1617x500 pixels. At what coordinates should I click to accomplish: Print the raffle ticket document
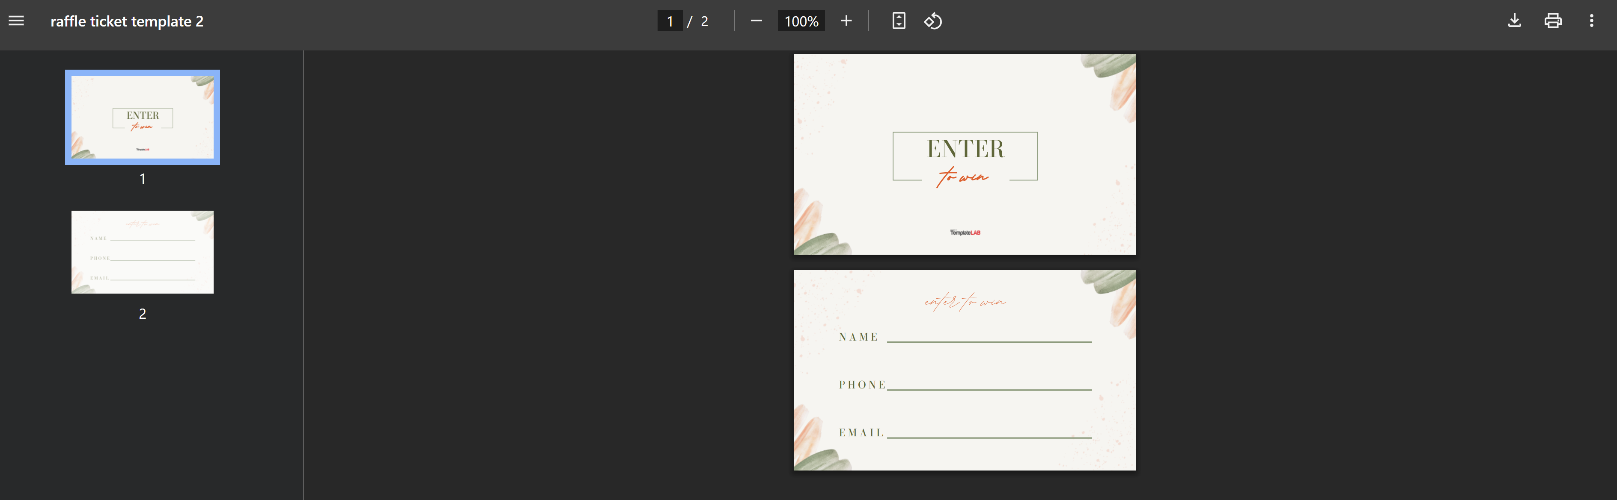point(1552,21)
